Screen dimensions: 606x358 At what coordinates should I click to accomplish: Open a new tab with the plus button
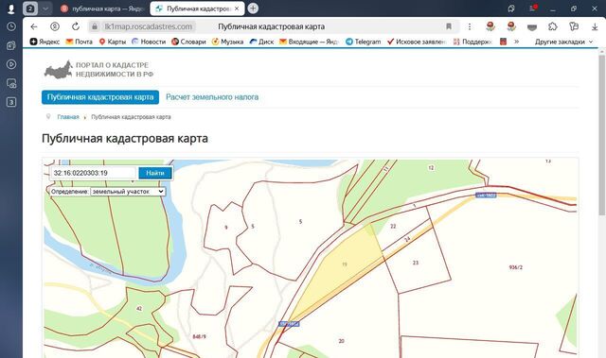pos(253,9)
